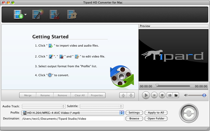Click the window title "Tipard HD Converter for Mac"
The width and height of the screenshot is (210, 131).
pos(103,2)
